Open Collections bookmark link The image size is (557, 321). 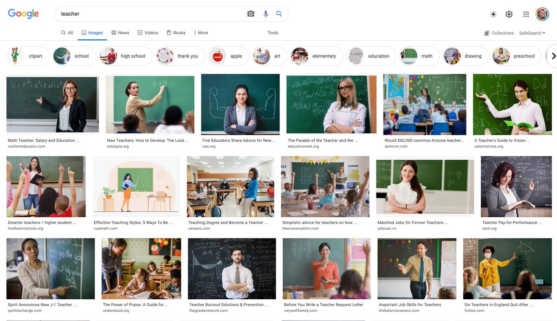tap(499, 33)
